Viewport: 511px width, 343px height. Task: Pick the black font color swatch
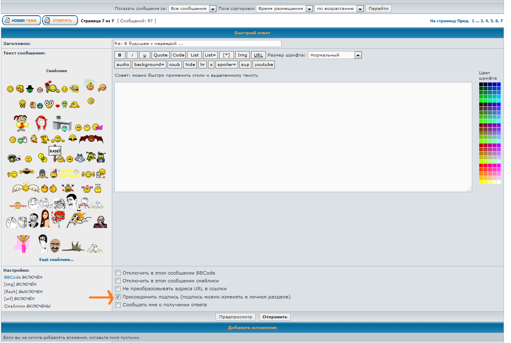481,85
